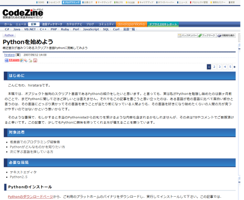Click the print view button with printer icon
Image resolution: width=244 pixels, height=200 pixels.
pos(226,36)
